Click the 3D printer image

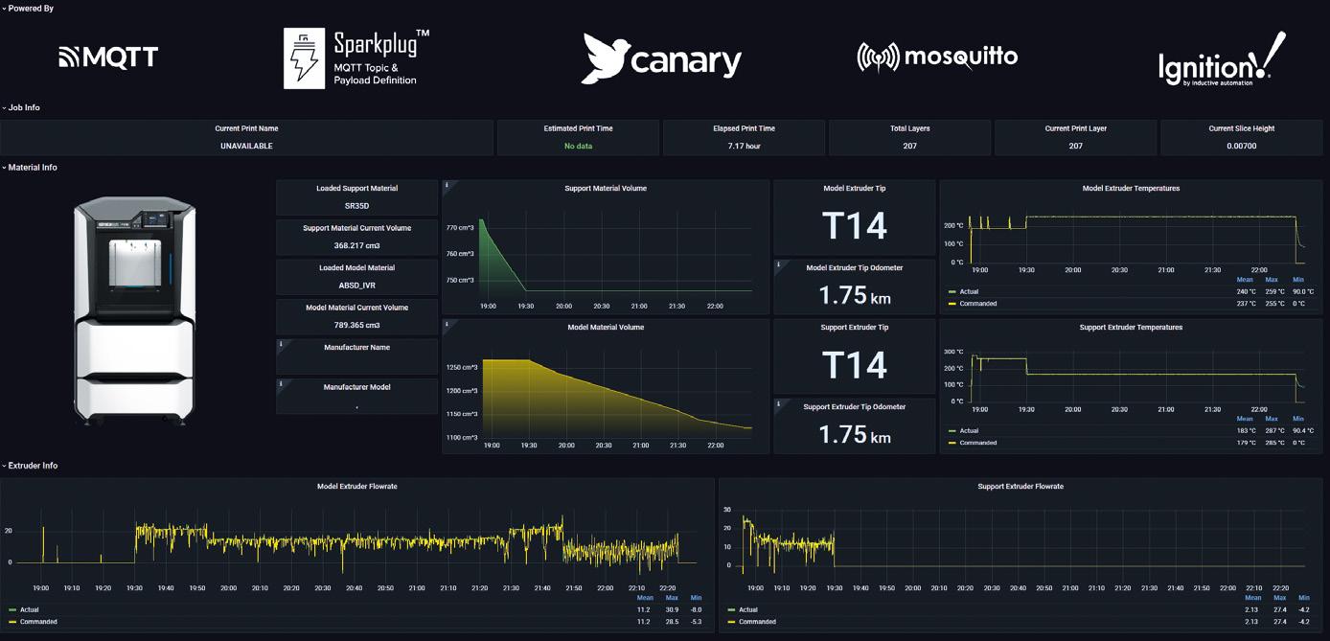tap(135, 310)
